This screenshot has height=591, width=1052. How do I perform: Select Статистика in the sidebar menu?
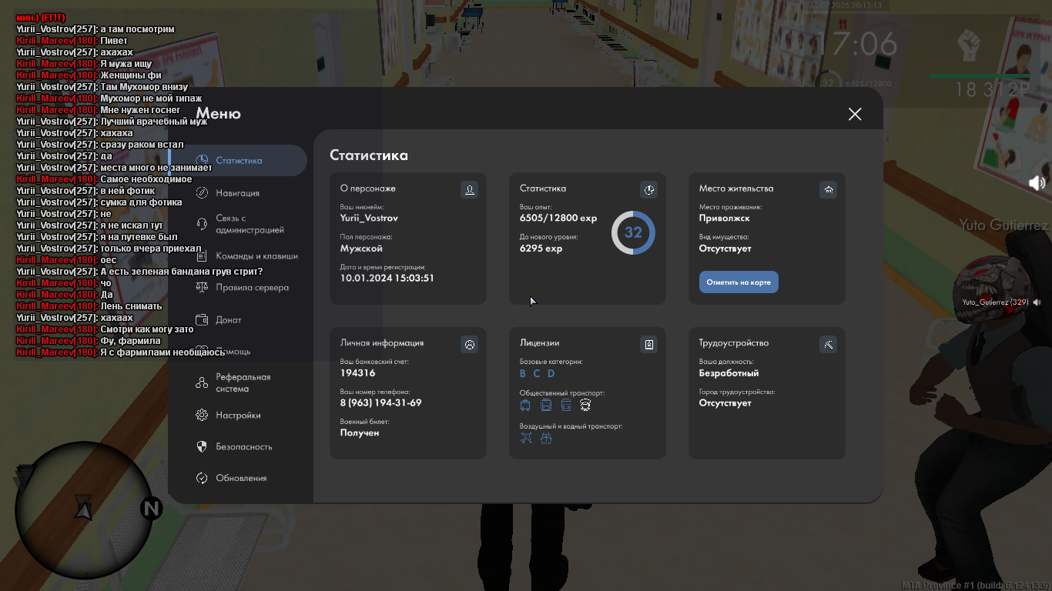pyautogui.click(x=237, y=161)
